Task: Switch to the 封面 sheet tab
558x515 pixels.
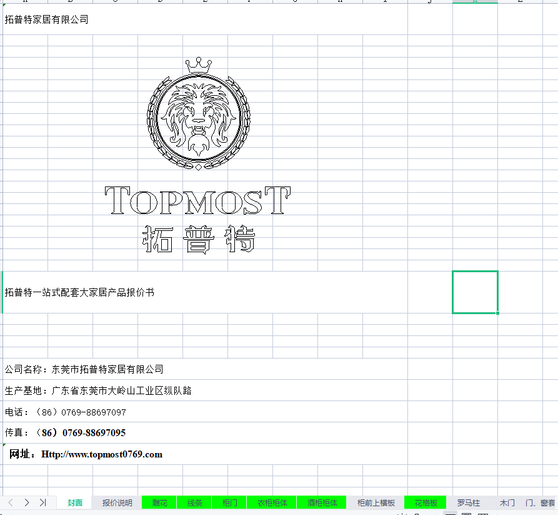Action: point(75,502)
